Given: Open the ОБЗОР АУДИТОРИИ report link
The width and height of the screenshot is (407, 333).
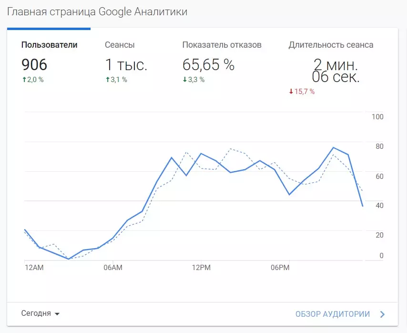Looking at the screenshot, I should pyautogui.click(x=332, y=314).
